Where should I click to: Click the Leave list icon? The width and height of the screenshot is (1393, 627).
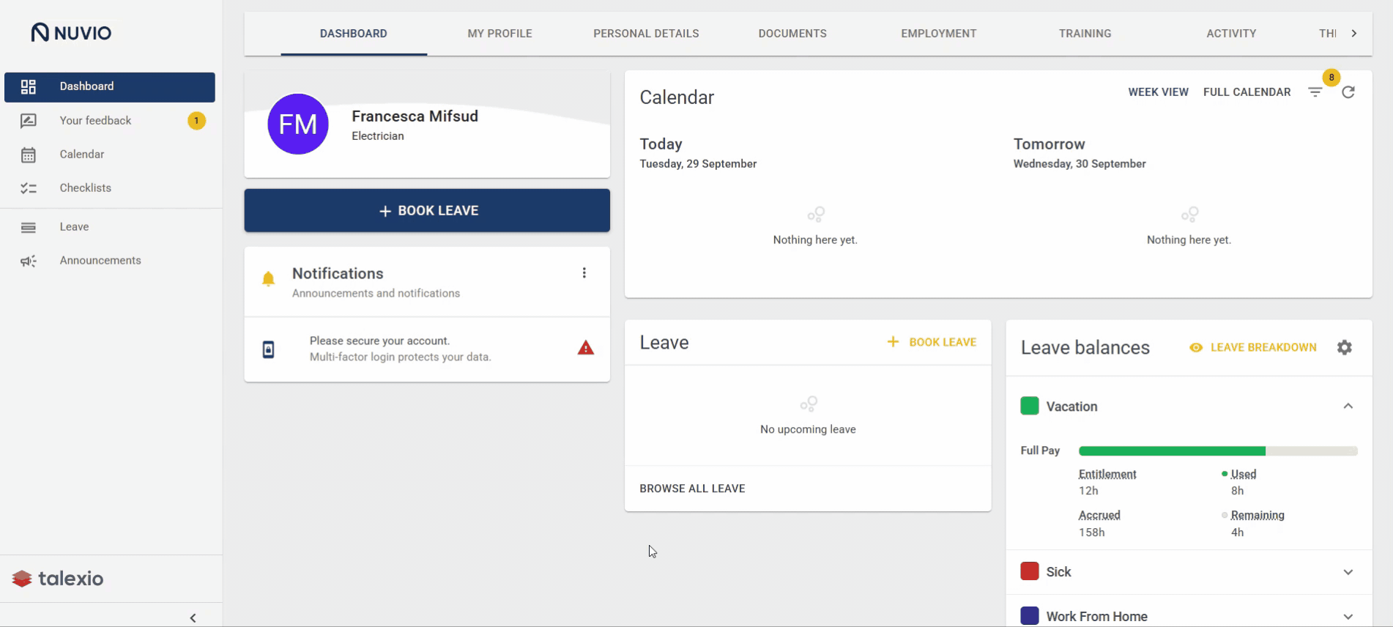click(29, 228)
